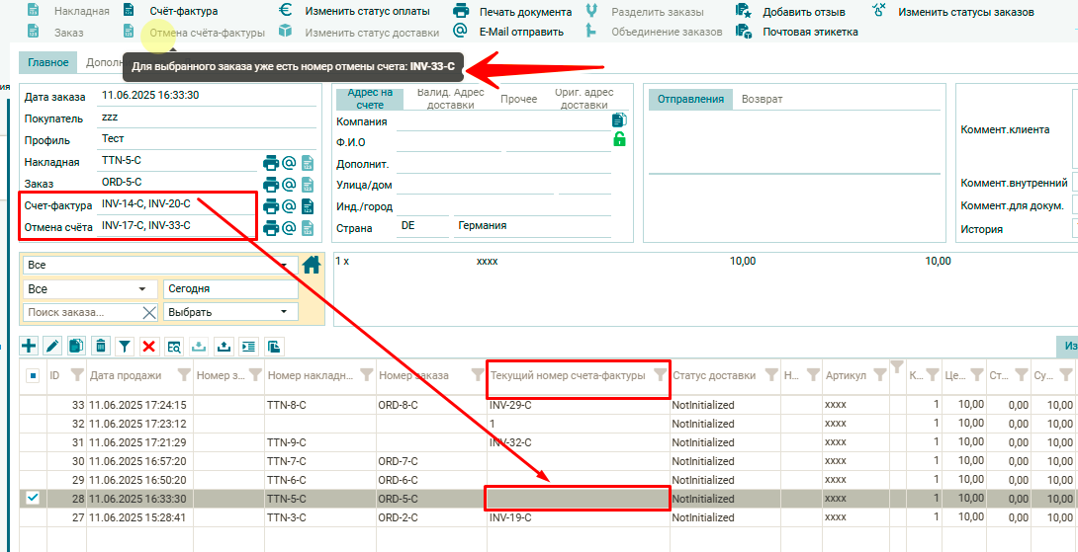Click the green home icon
The width and height of the screenshot is (1078, 552).
(312, 265)
